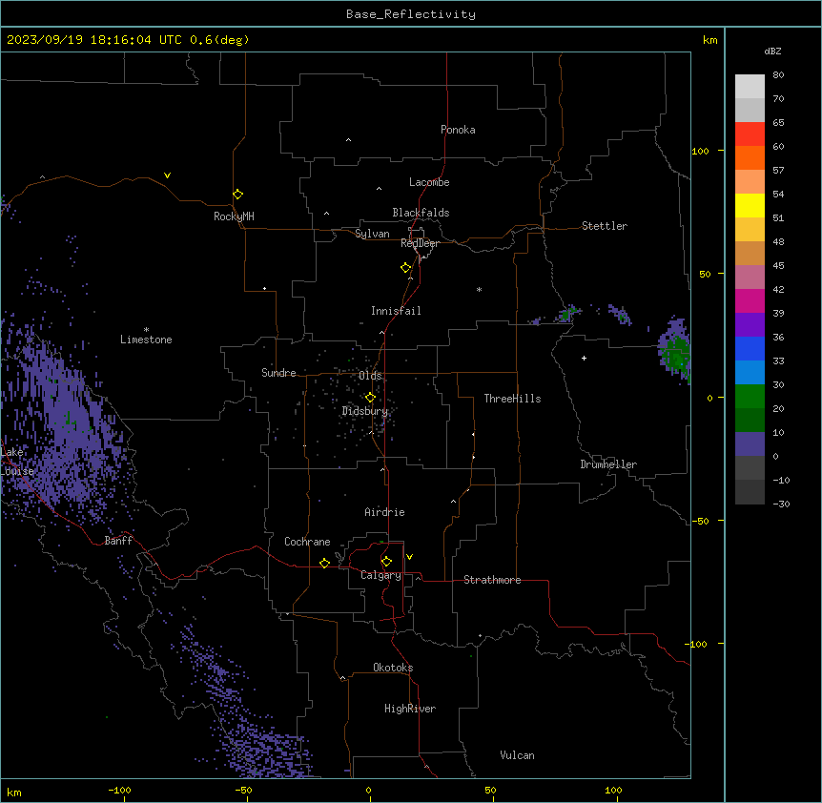Select the Blackfalds label

click(x=421, y=213)
